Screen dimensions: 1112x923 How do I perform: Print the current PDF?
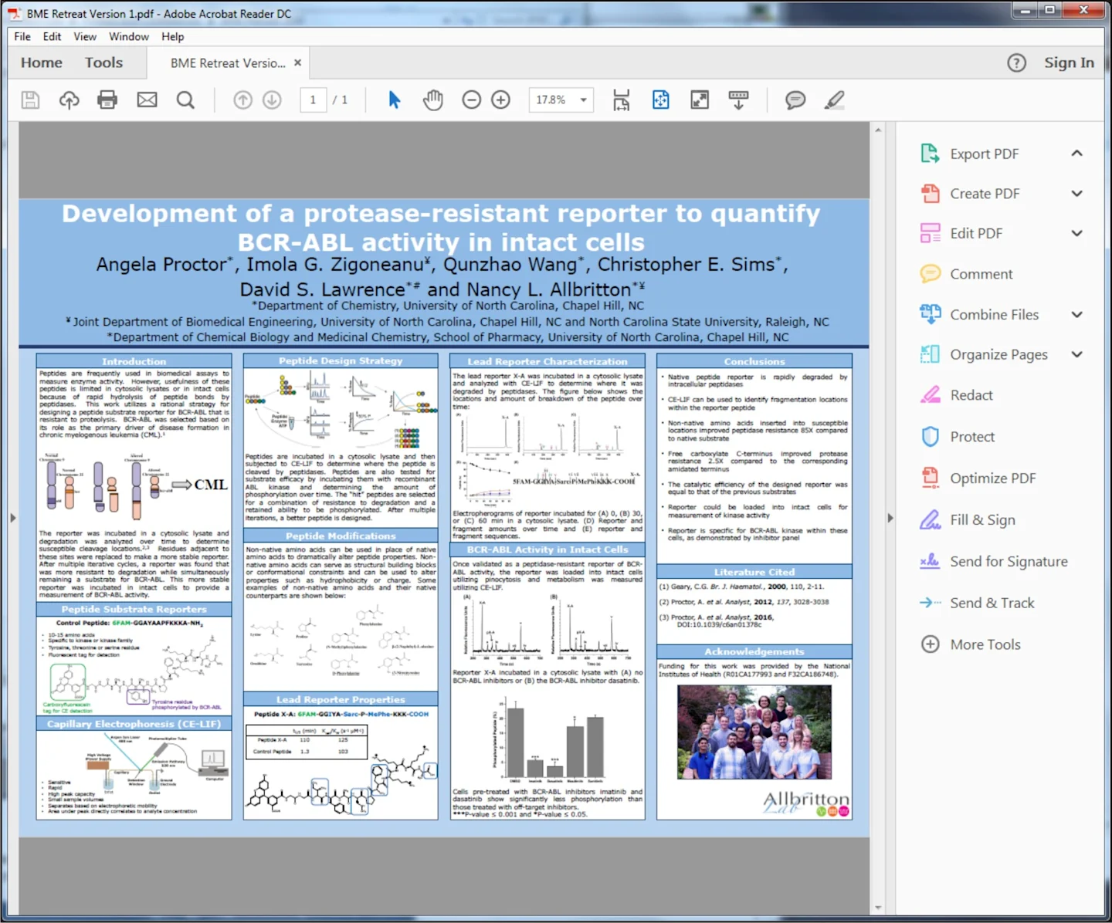click(107, 100)
